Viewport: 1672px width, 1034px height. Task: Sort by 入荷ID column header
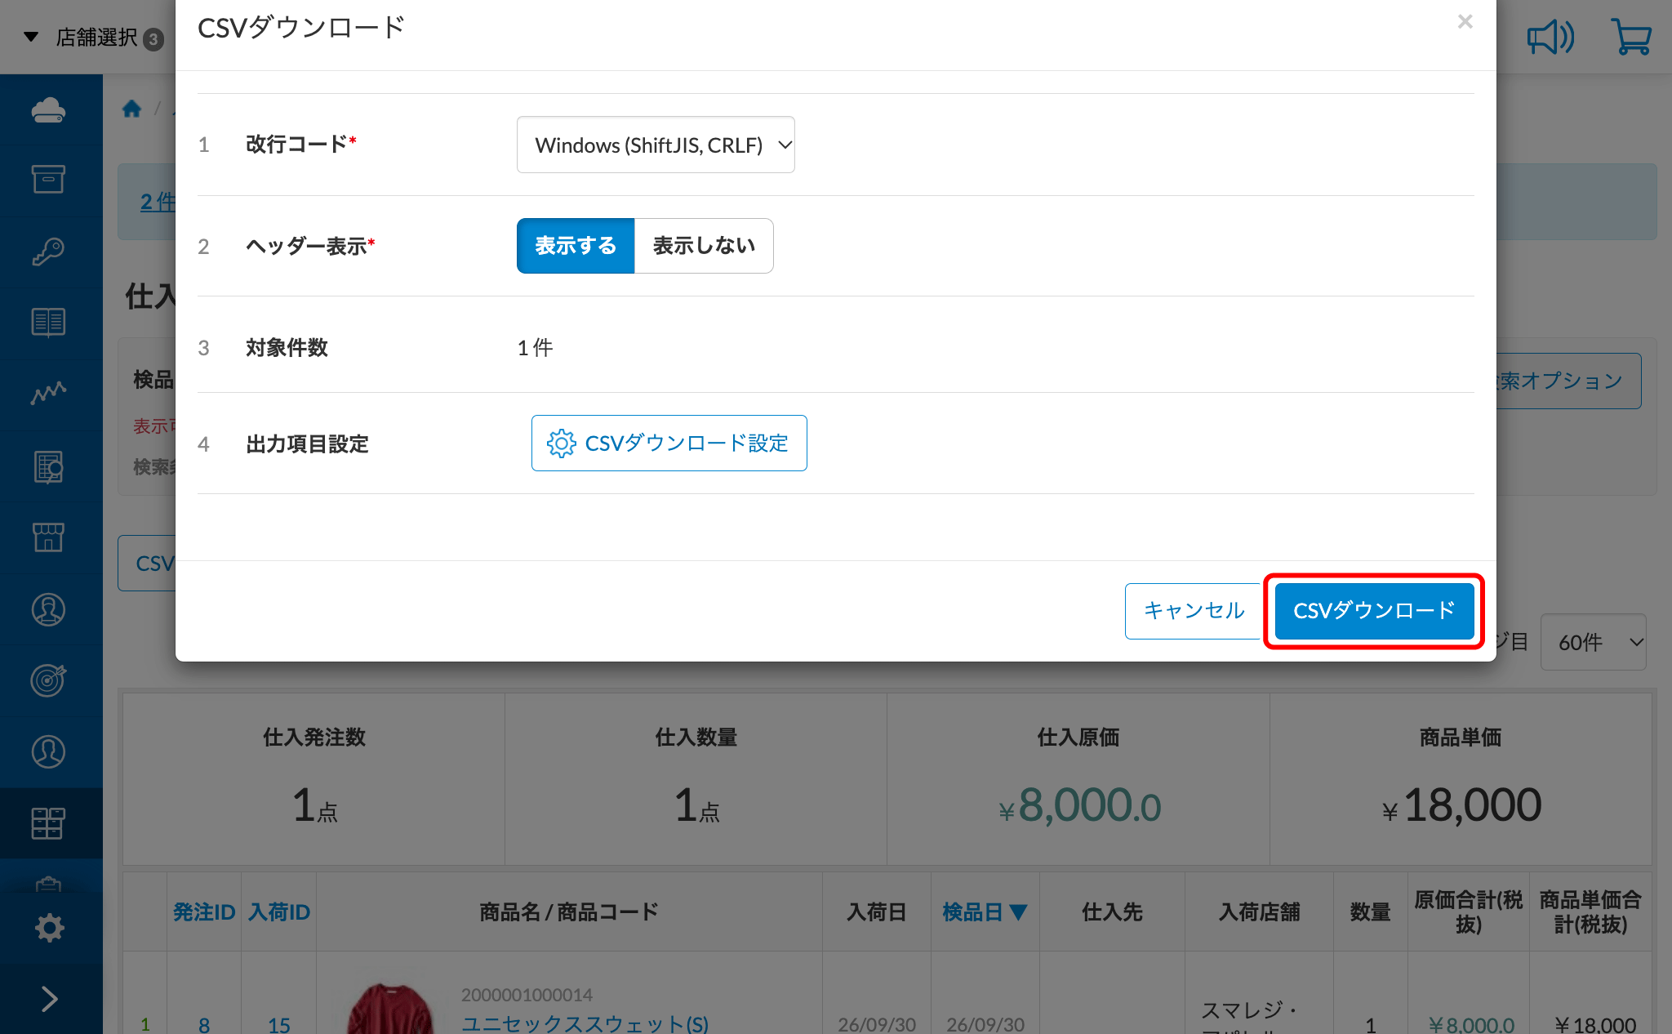279,912
